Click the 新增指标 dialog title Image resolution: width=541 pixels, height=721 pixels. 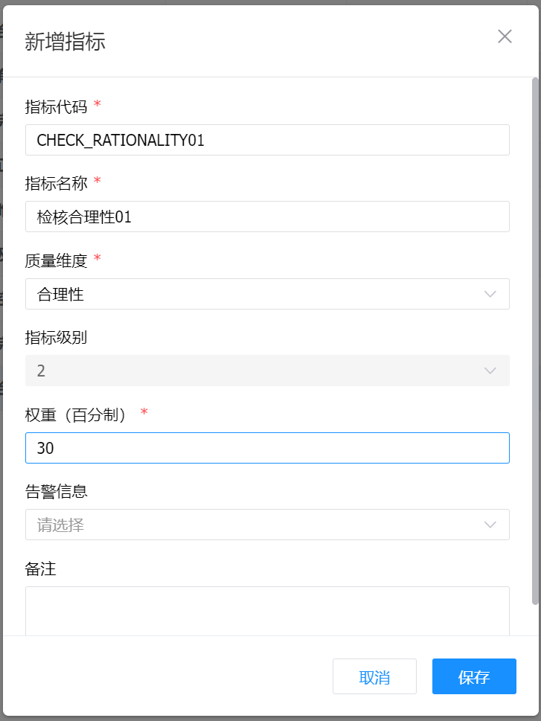pos(65,41)
